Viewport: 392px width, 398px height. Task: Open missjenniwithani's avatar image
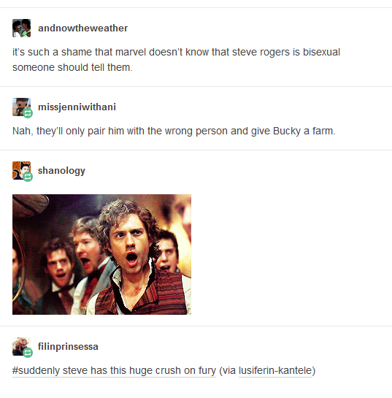click(x=22, y=107)
